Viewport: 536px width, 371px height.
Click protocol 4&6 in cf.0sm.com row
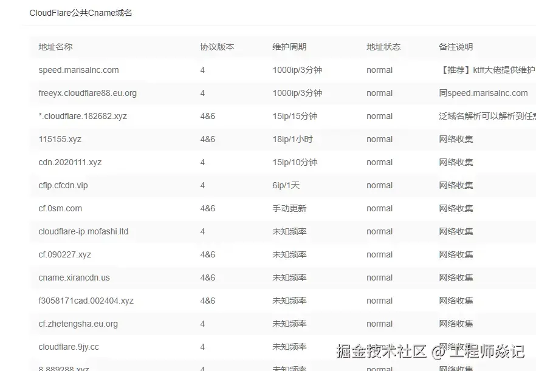207,208
